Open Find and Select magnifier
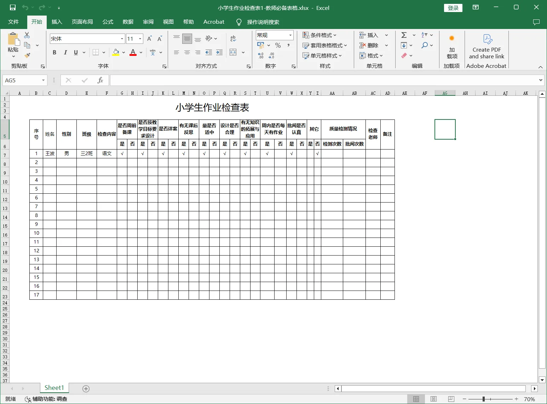Screen dimensions: 547x404 (x=424, y=45)
